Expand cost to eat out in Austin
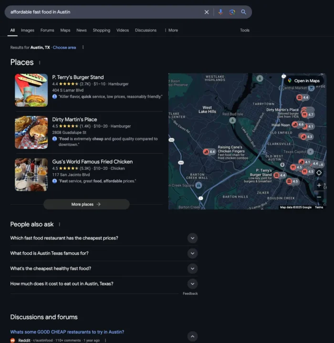 (192, 284)
